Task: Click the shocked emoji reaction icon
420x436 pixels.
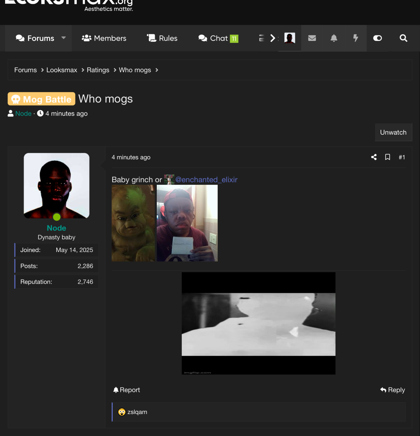Action: click(x=122, y=412)
